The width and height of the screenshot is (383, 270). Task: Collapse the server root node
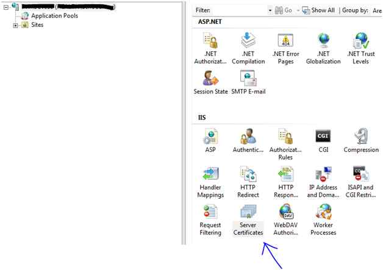point(6,7)
